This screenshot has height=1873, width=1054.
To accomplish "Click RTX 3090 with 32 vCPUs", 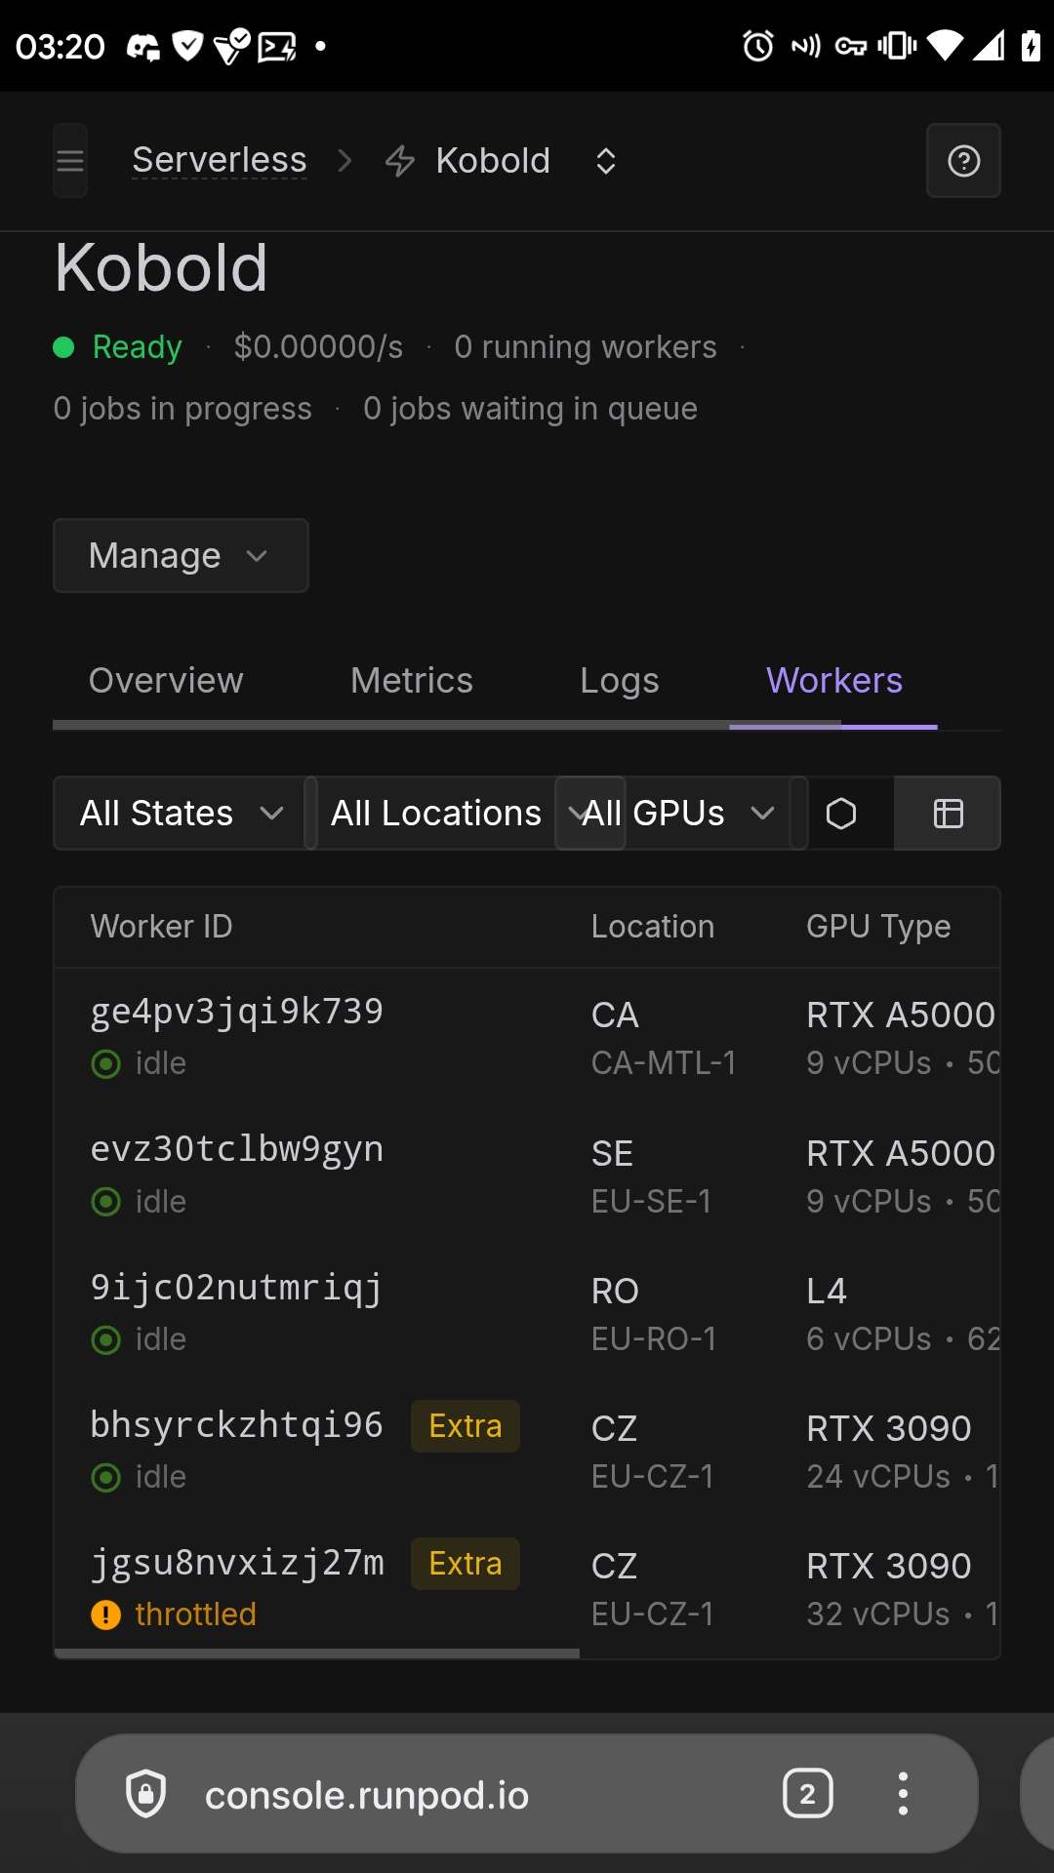I will pyautogui.click(x=889, y=1567).
